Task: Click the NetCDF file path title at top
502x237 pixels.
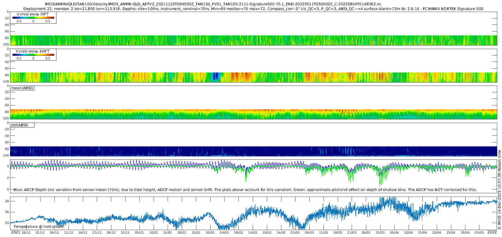Action: pyautogui.click(x=213, y=4)
